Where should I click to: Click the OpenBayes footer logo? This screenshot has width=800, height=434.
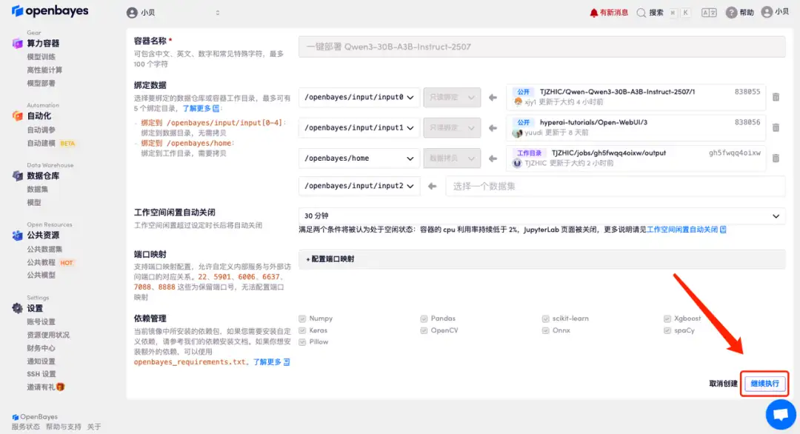34,417
